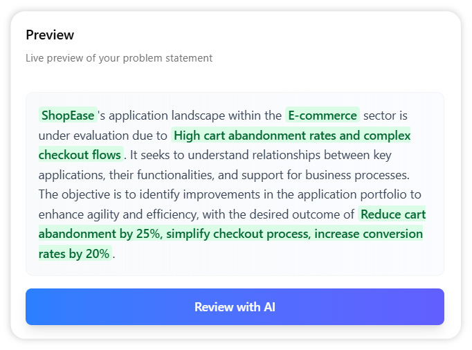Select the highlighted "rates by 20%" text
The height and width of the screenshot is (350, 472).
(x=74, y=253)
